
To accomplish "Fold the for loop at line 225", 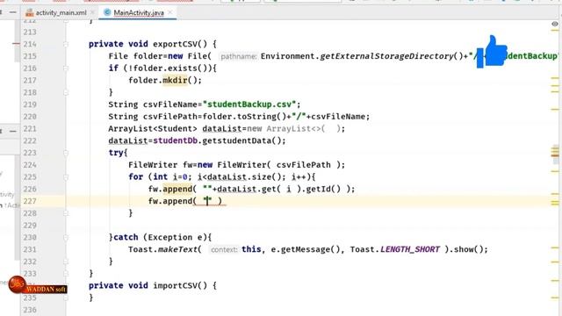I will (x=66, y=177).
